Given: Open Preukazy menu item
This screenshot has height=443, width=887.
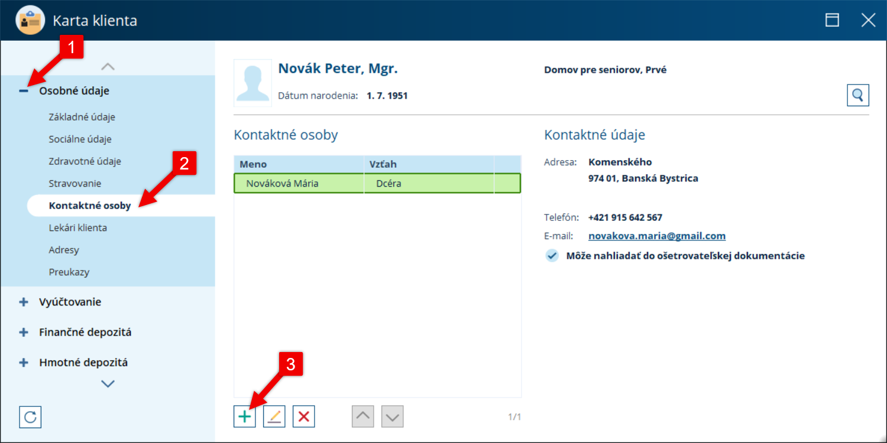Looking at the screenshot, I should tap(69, 272).
